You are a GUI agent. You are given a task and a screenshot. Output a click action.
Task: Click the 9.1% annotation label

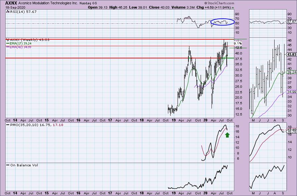(x=237, y=44)
